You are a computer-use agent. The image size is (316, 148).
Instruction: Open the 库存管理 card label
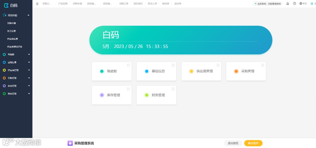pos(114,95)
